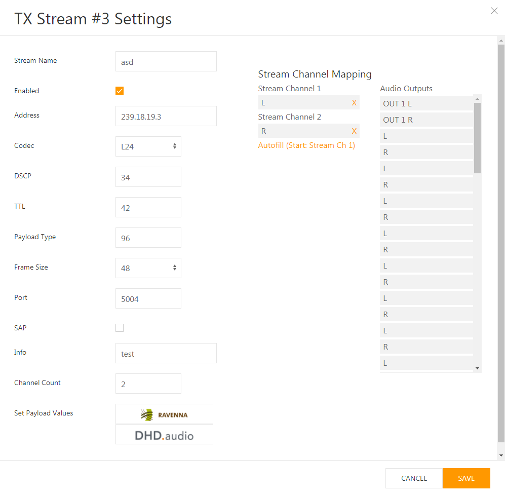The height and width of the screenshot is (495, 505).
Task: Click Audio Outputs list scroll-down arrow
Action: (477, 368)
